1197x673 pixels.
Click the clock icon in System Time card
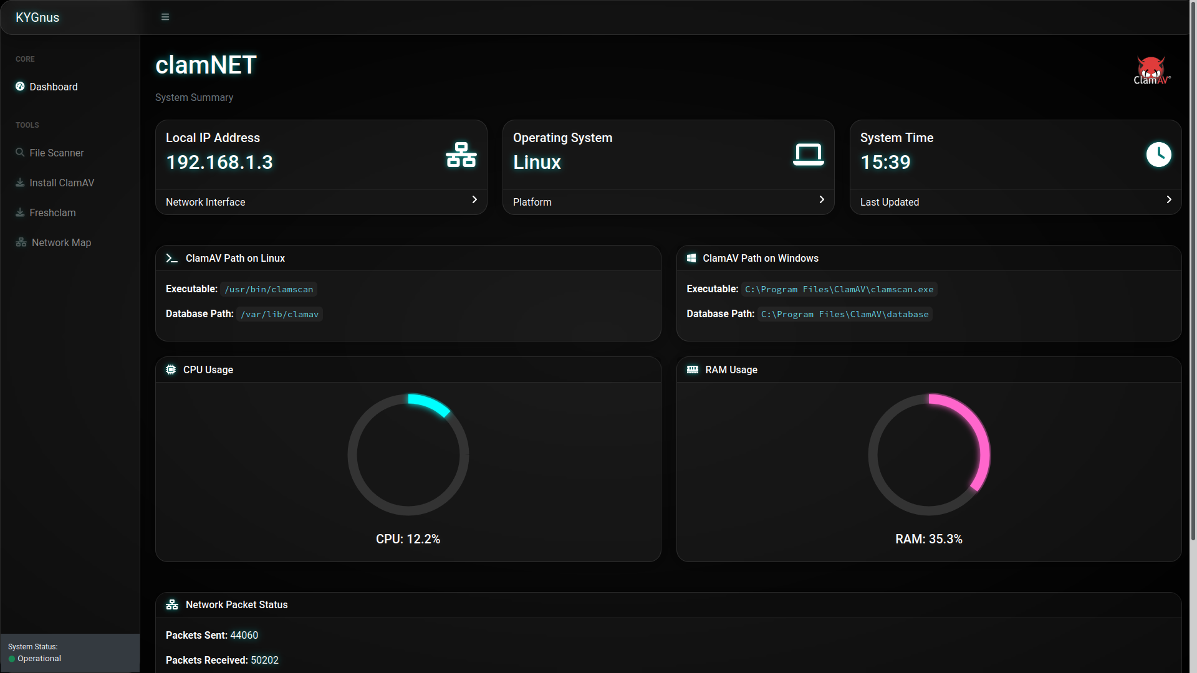(1159, 155)
